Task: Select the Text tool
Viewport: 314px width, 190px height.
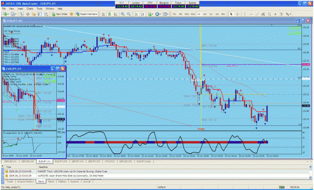Action: click(275, 14)
